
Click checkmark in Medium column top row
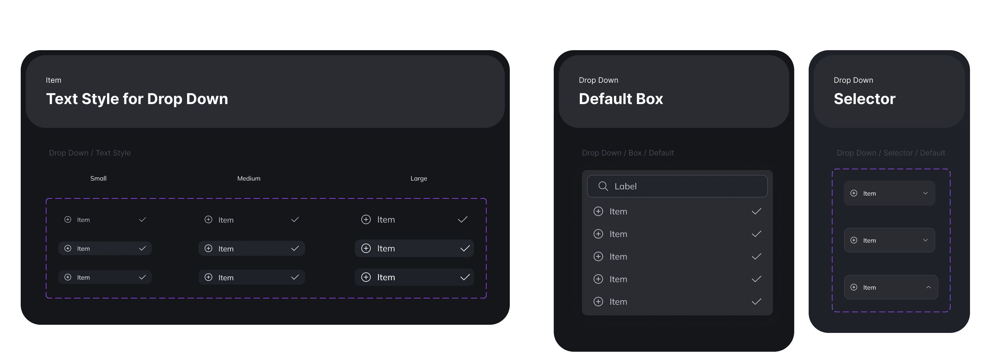tap(295, 219)
